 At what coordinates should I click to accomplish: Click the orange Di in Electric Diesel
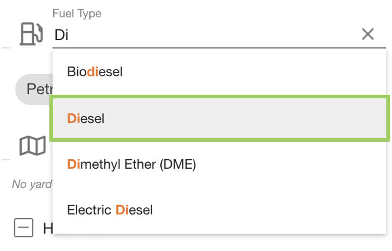(123, 210)
